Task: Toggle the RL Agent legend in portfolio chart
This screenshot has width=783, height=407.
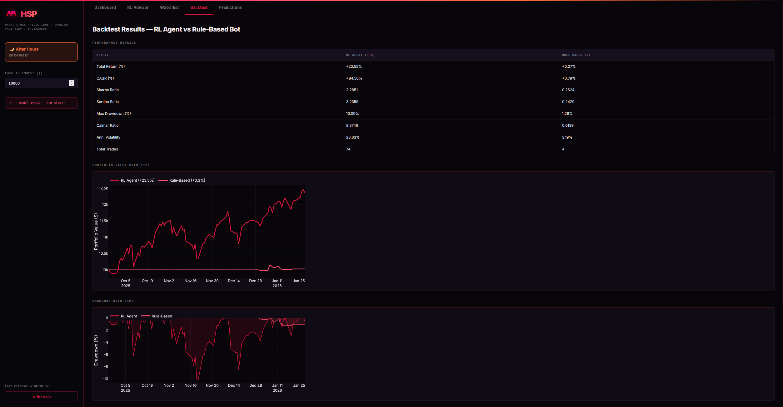Action: pyautogui.click(x=132, y=180)
